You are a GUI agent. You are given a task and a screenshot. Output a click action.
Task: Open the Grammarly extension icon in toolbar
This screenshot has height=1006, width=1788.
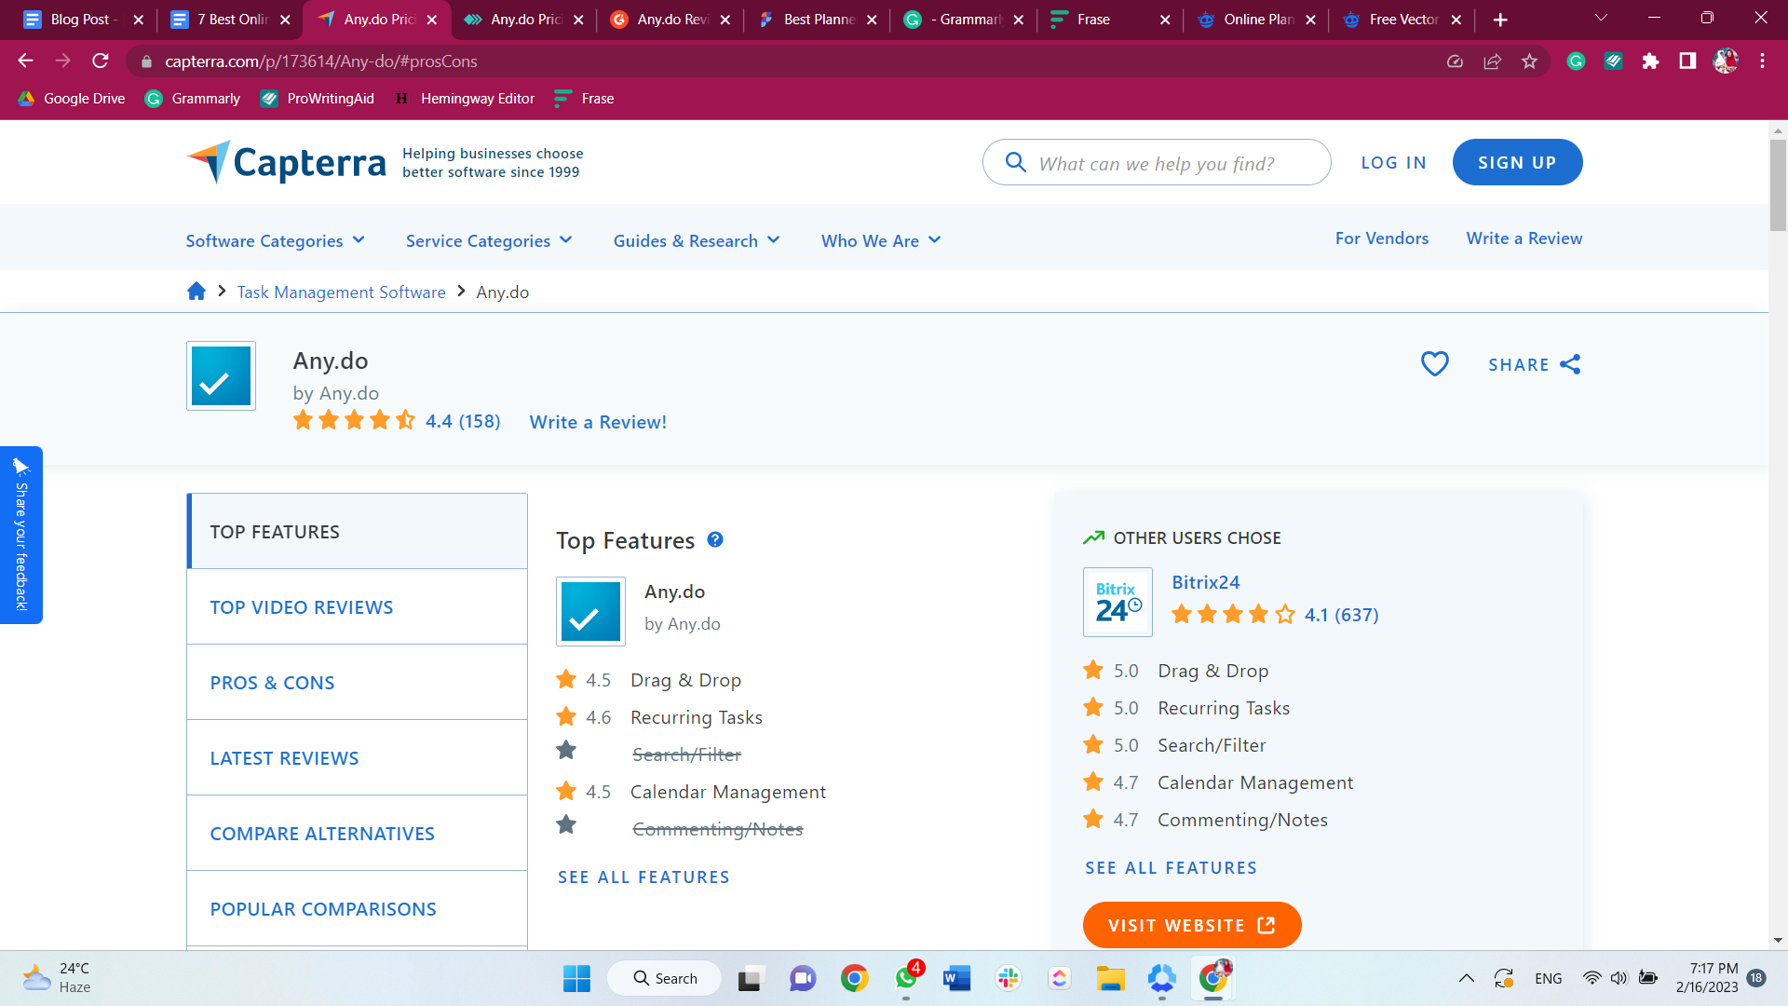pyautogui.click(x=1576, y=61)
